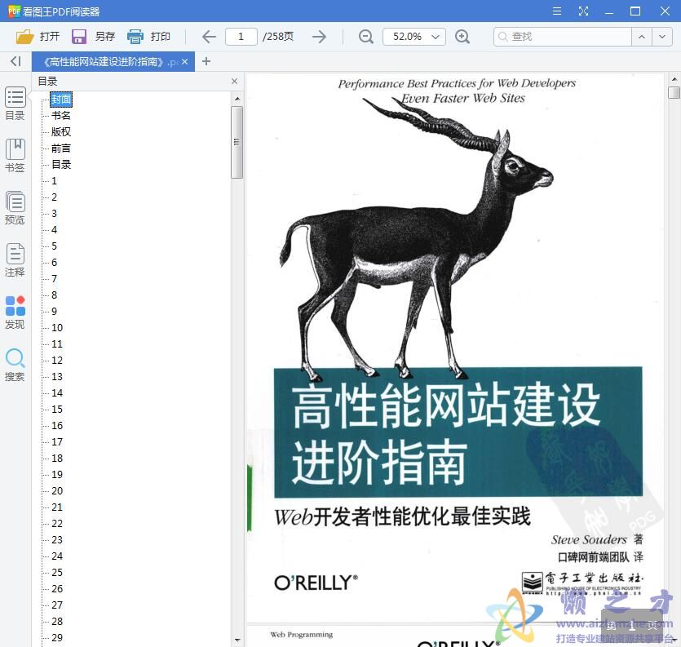681x647 pixels.
Task: Open the 目录 sidebar panel
Action: point(15,104)
